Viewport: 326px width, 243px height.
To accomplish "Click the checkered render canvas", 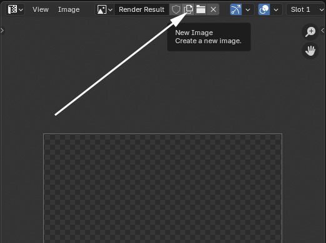I will click(163, 189).
